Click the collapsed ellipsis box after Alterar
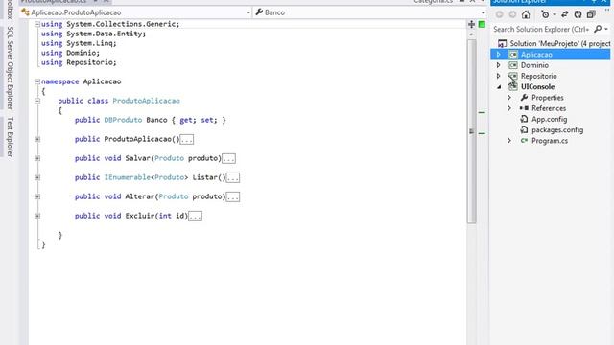The image size is (614, 345). pyautogui.click(x=232, y=197)
